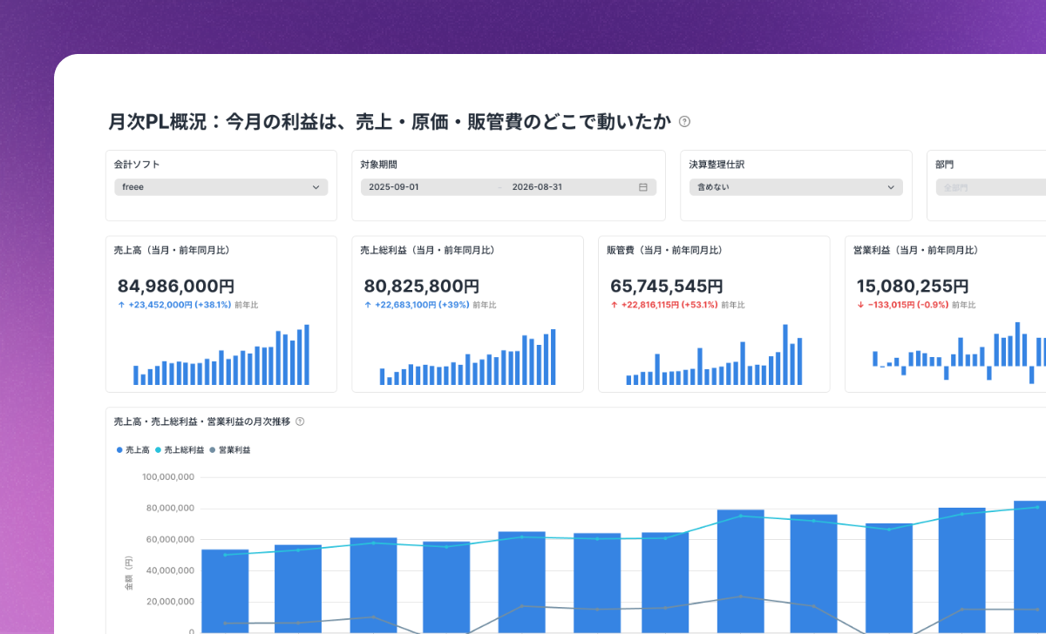This screenshot has height=634, width=1046.
Task: Click 販管費(当月・前年同月比) card title
Action: pos(664,250)
